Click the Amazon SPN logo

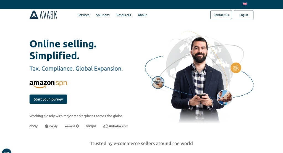click(x=48, y=84)
